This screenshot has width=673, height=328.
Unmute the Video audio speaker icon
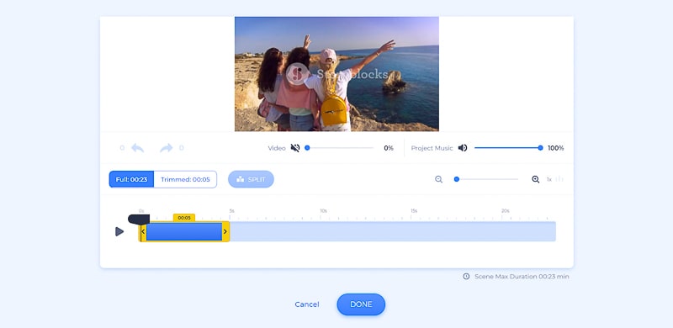[x=295, y=148]
